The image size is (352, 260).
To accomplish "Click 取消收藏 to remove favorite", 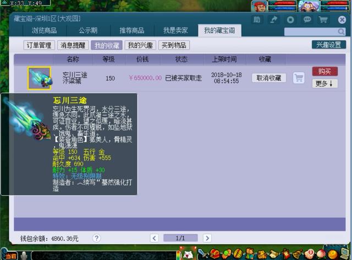I will click(269, 78).
